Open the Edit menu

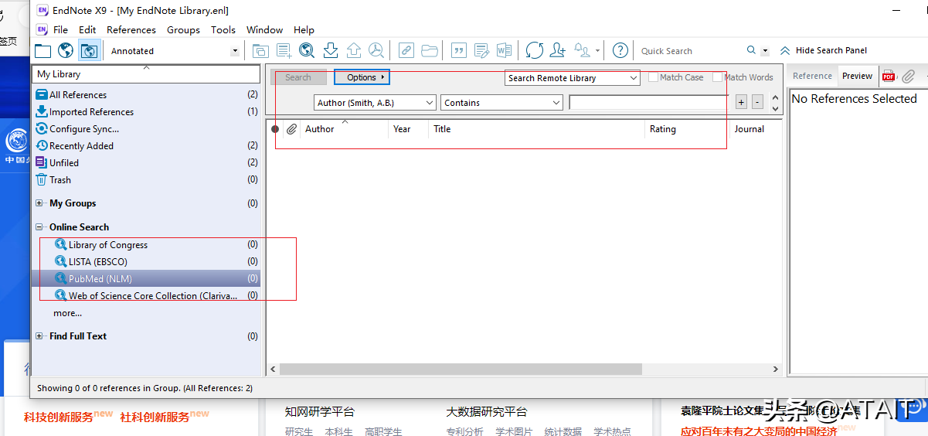pos(87,29)
